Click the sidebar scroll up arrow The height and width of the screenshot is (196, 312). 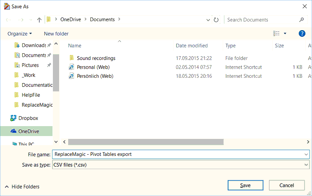[x=56, y=43]
